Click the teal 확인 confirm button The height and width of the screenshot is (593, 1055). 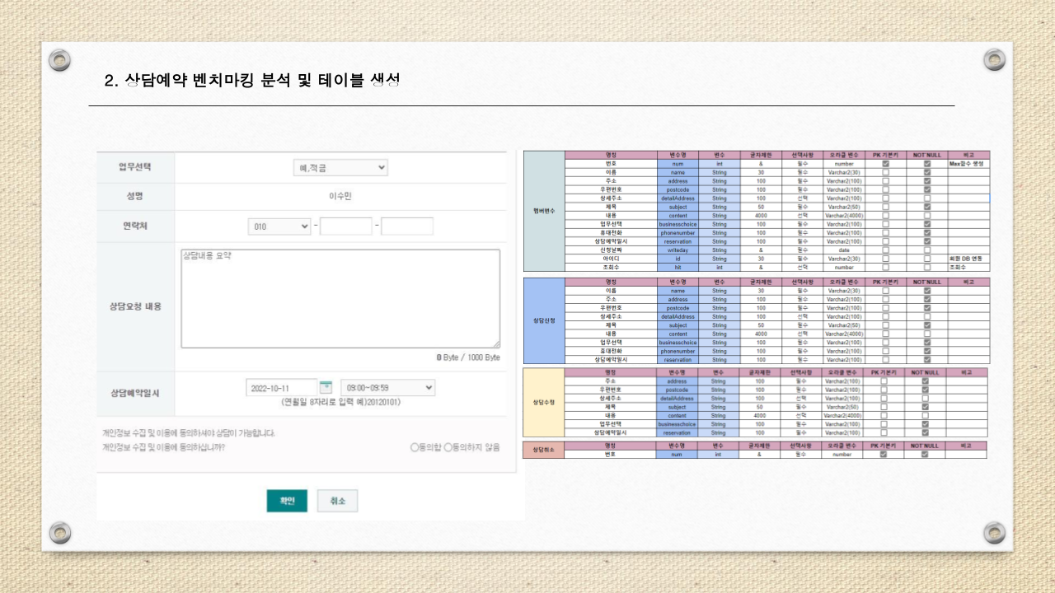[x=286, y=500]
